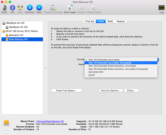Unmount the selected volume via toolbar

coord(30,8)
